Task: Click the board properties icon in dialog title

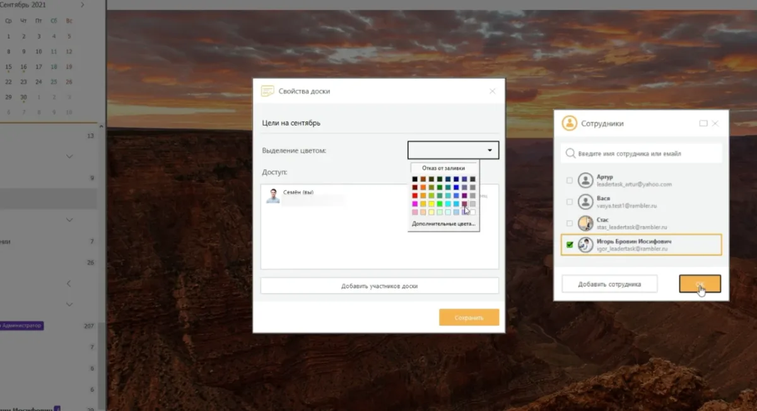Action: point(267,91)
